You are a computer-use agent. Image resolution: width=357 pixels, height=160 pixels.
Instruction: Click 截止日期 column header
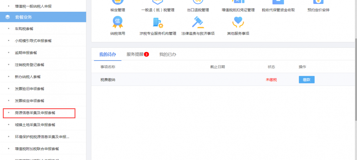[217, 67]
